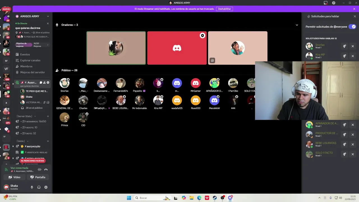Select the red Discord-logo speaker tile
The width and height of the screenshot is (359, 202).
[x=177, y=48]
